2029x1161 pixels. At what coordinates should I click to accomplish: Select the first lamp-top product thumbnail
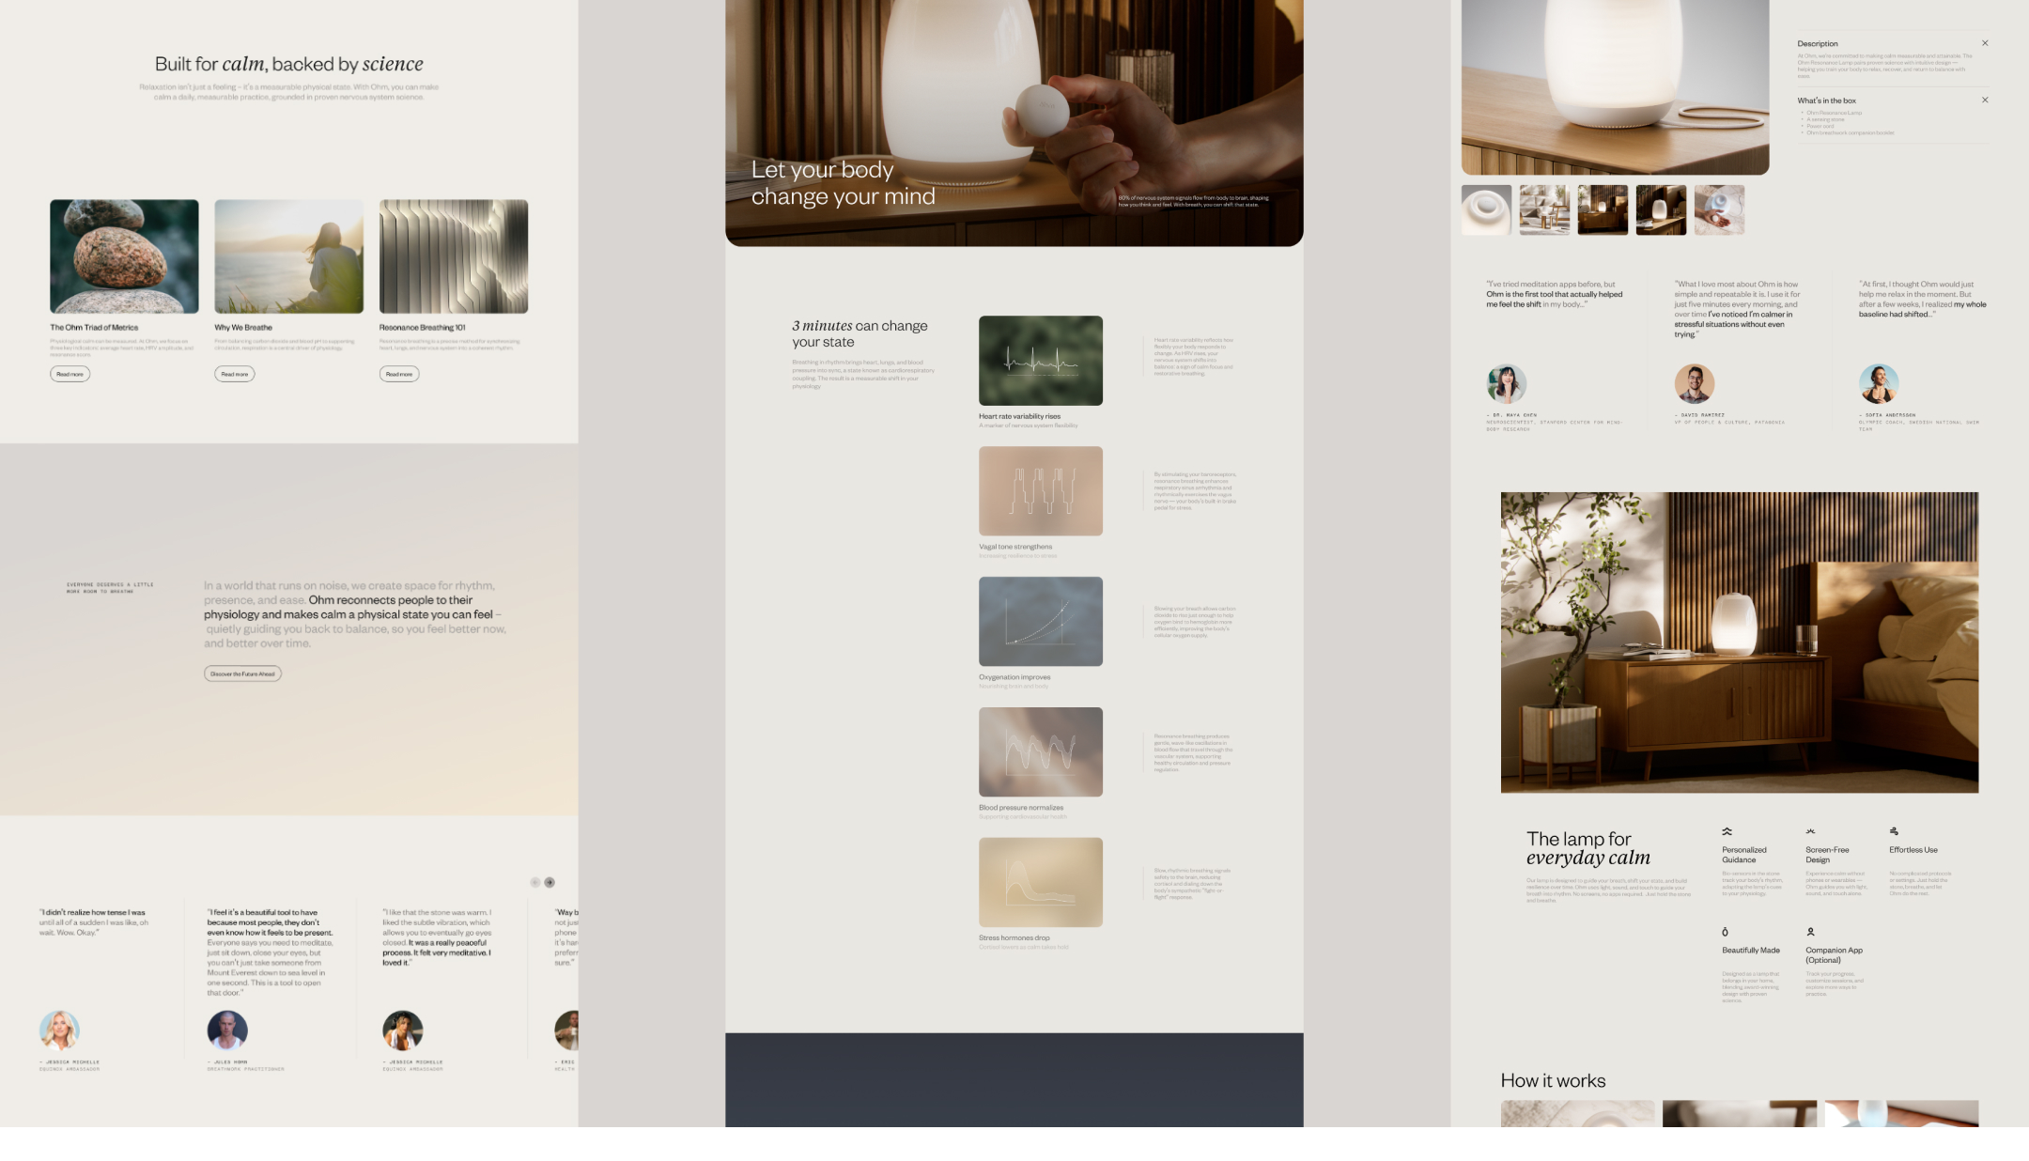click(1486, 209)
